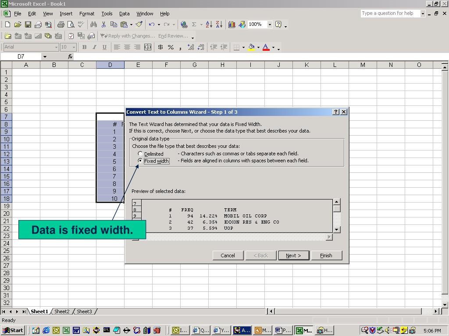Viewport: 449px width, 336px height.
Task: Open the Fill Color dropdown arrow
Action: (x=258, y=47)
